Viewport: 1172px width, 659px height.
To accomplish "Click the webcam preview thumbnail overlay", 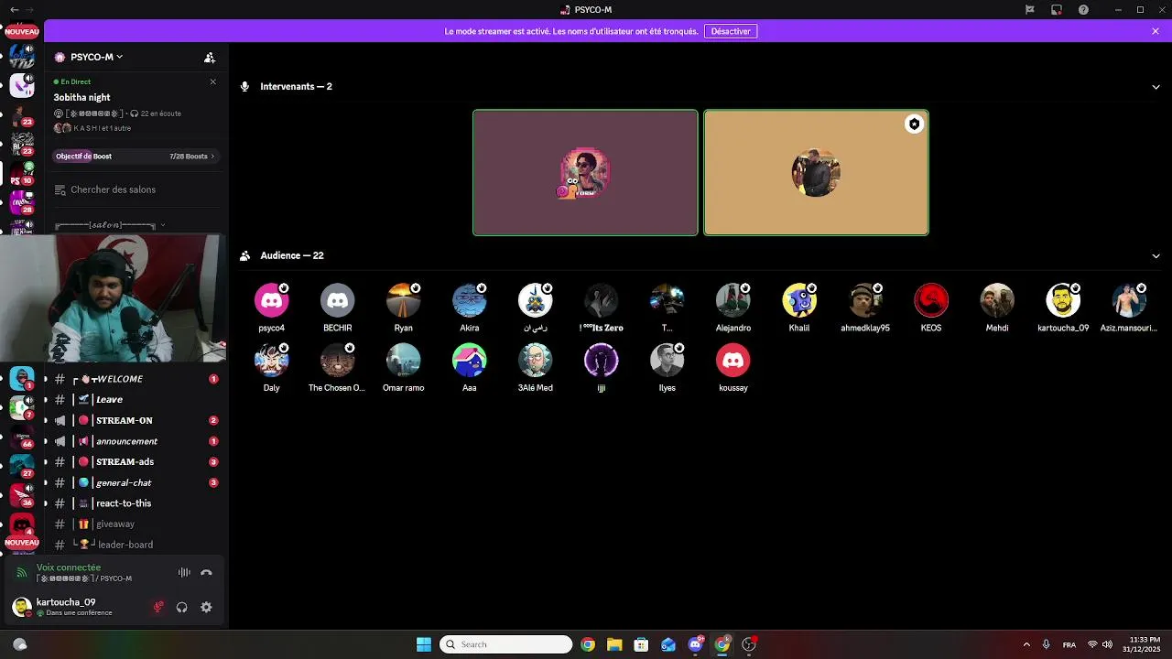I will tap(114, 298).
